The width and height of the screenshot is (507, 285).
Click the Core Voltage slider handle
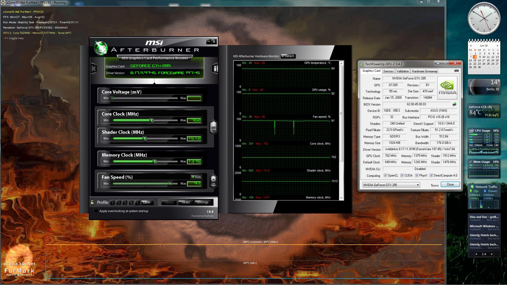(113, 98)
